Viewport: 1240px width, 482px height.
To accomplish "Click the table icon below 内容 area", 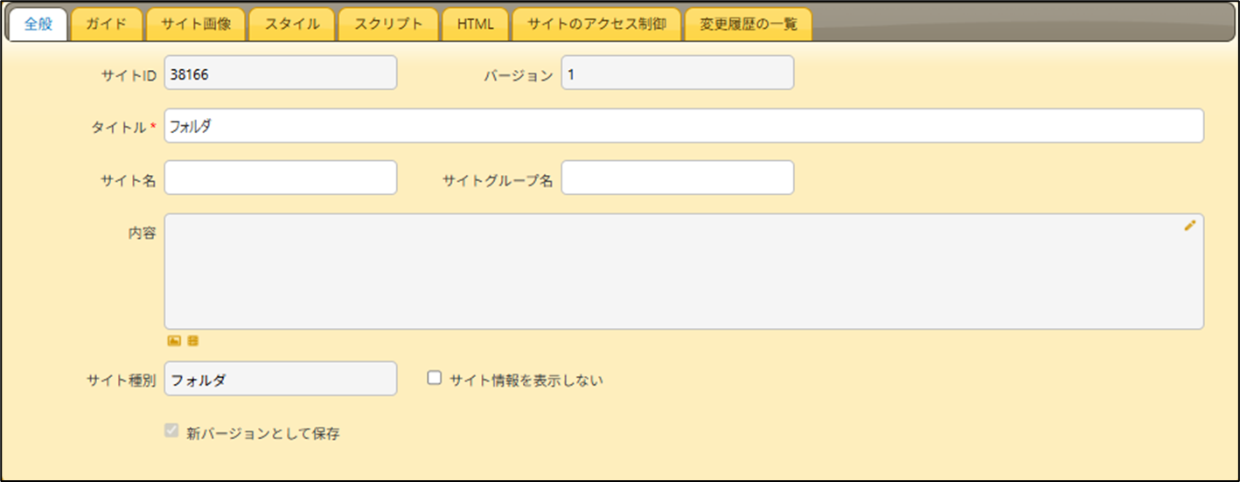I will click(192, 341).
